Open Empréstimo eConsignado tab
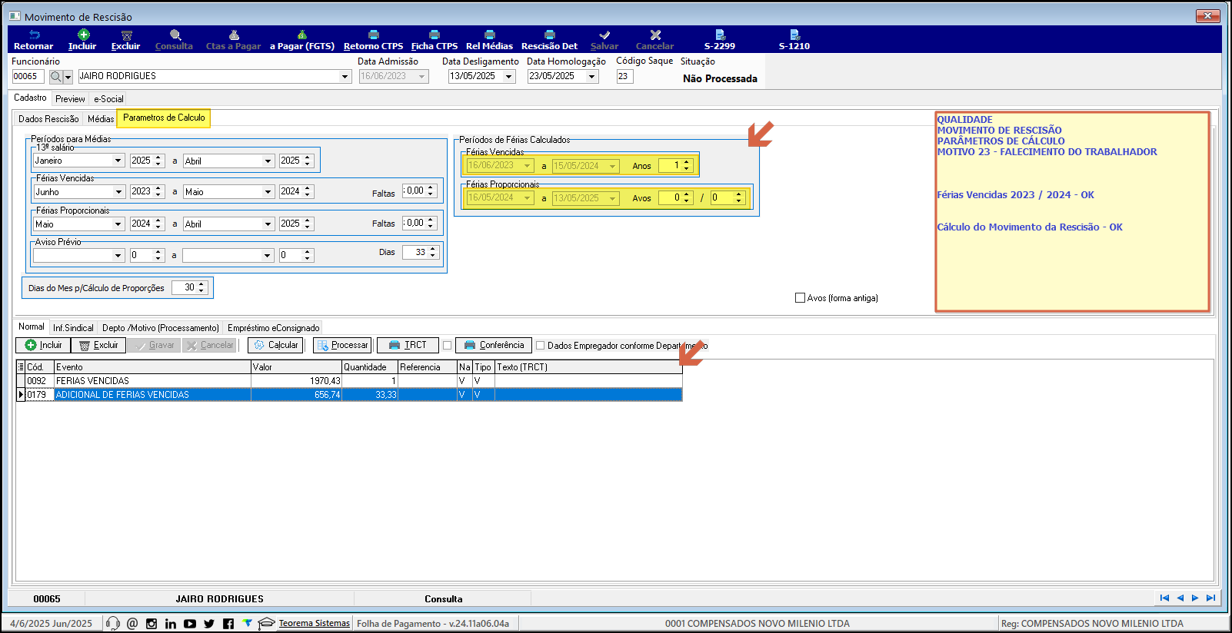 coord(273,328)
